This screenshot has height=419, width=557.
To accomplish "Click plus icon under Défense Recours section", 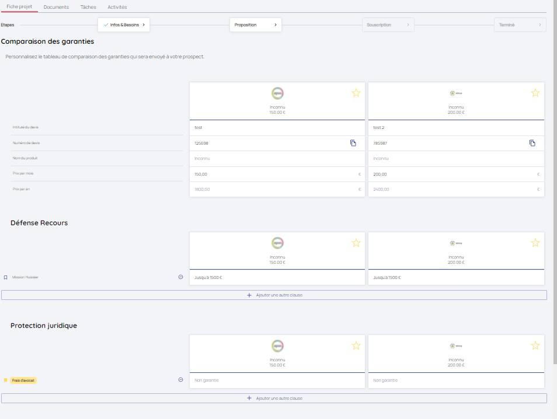I will 249,295.
